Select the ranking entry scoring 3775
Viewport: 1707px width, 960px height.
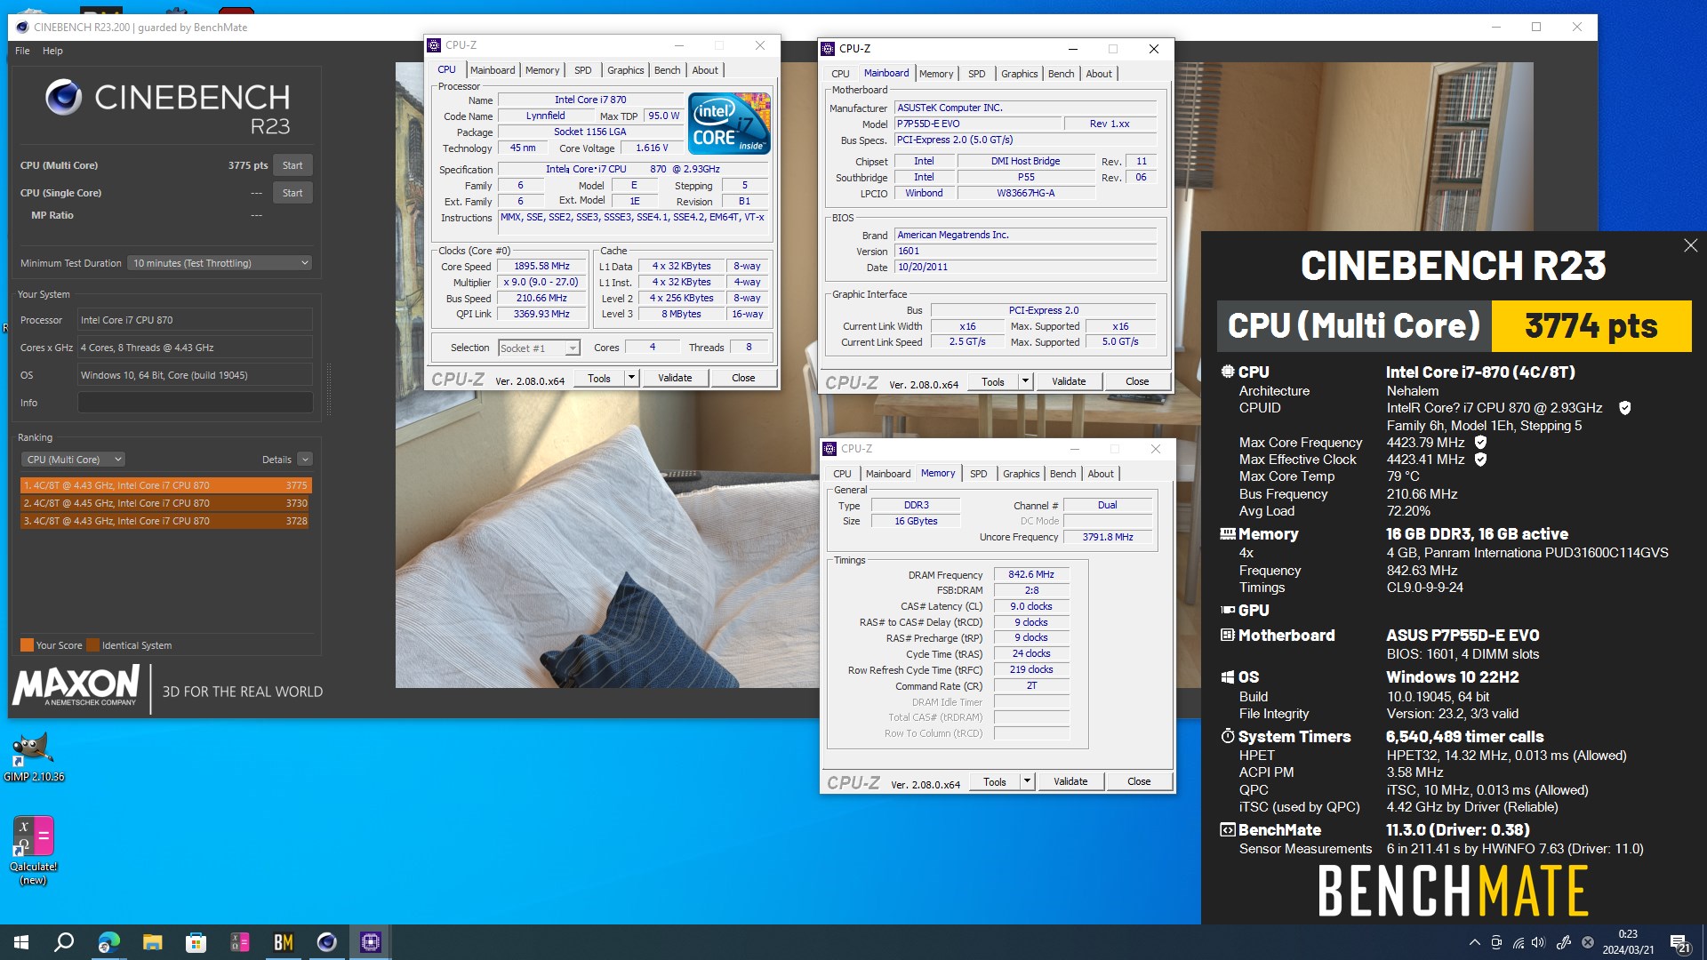point(165,485)
